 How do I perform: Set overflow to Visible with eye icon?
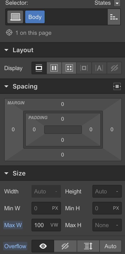pos(43,246)
